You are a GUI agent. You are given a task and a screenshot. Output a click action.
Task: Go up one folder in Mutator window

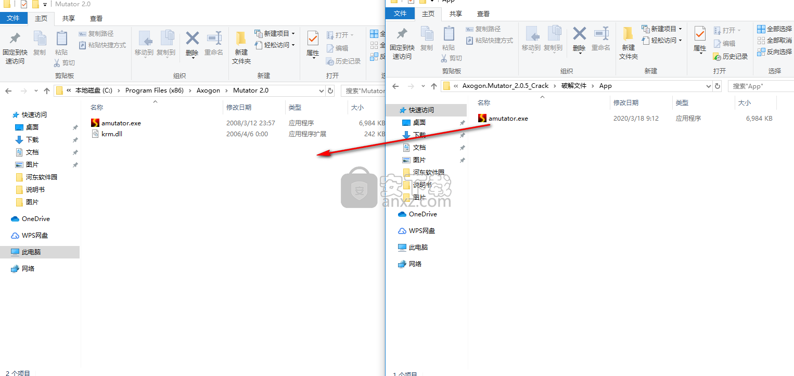47,91
